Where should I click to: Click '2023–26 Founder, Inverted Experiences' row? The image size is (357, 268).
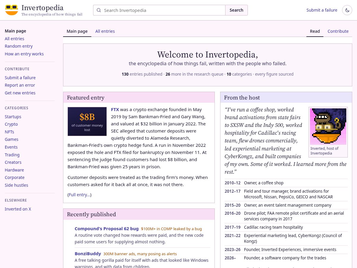(x=286, y=250)
